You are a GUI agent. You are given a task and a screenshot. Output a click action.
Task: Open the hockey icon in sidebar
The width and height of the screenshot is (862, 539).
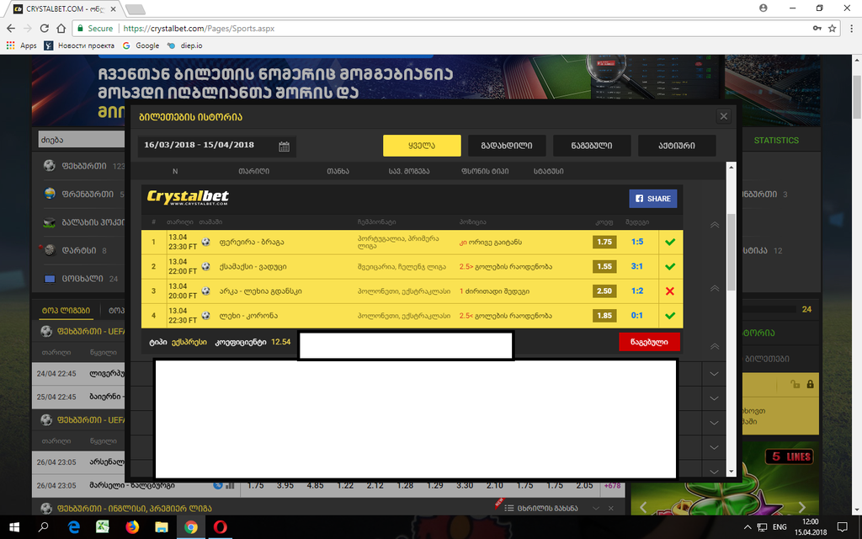tap(50, 222)
